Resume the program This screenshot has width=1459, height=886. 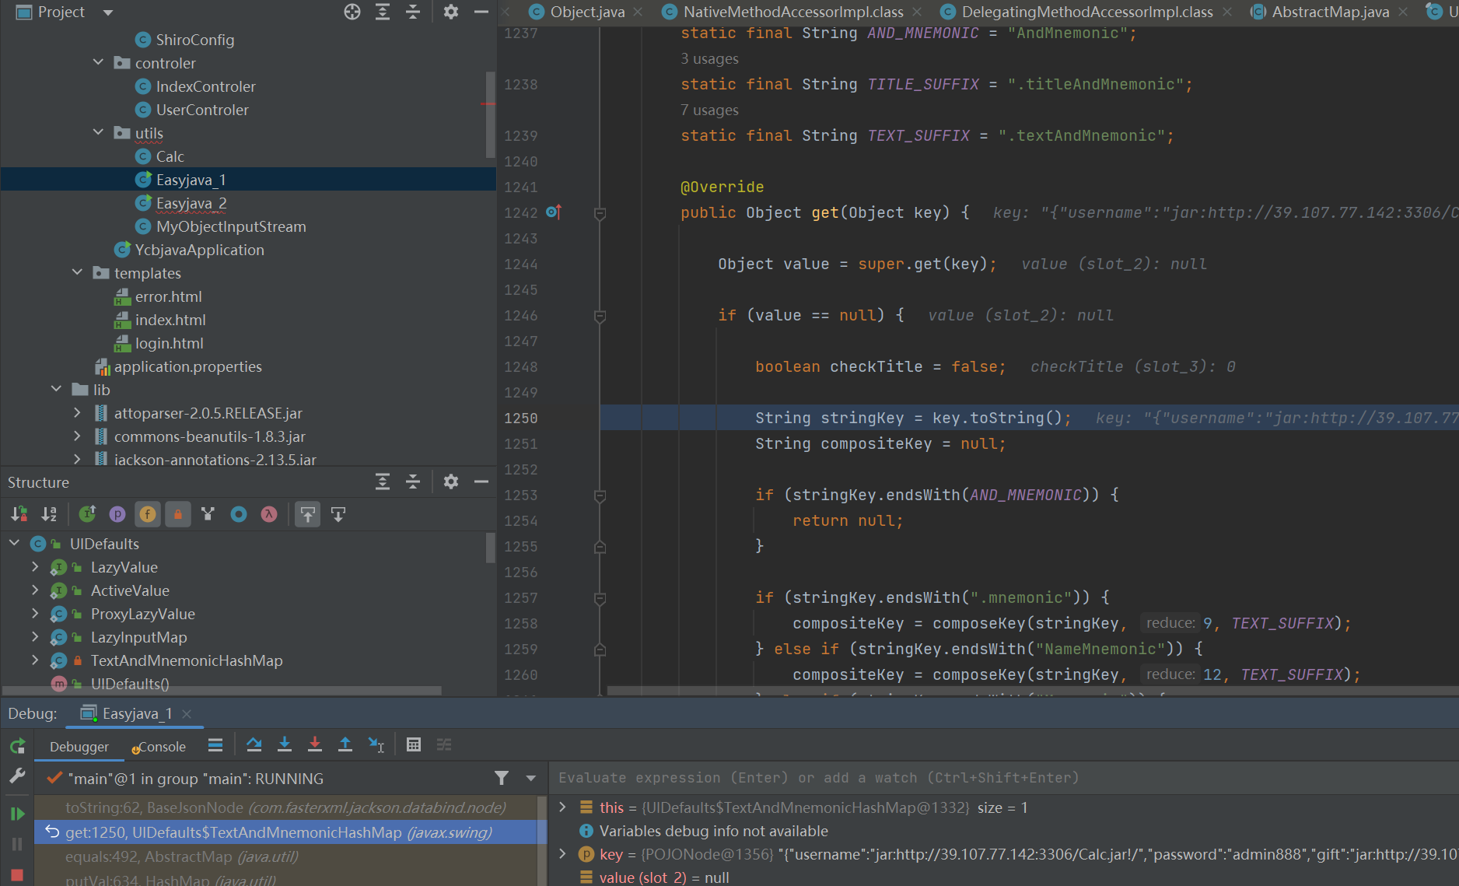click(17, 814)
